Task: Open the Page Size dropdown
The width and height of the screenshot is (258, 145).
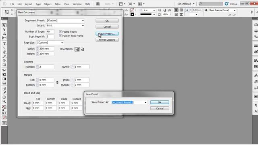Action: click(50, 43)
